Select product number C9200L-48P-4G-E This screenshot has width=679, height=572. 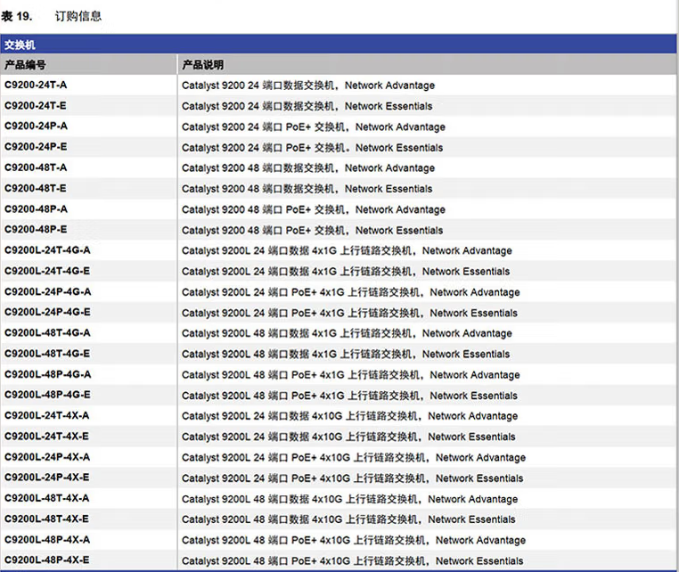47,395
